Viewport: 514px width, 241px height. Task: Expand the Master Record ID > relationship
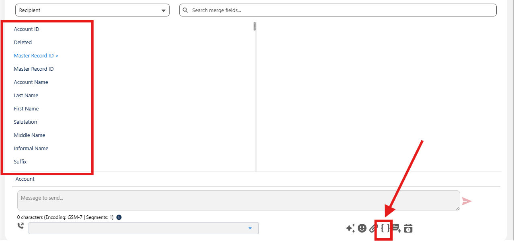click(36, 55)
